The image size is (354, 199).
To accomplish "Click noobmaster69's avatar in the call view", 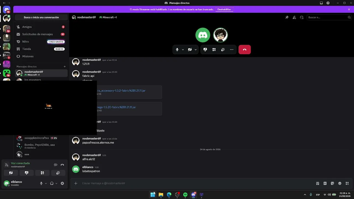I will coord(220,35).
